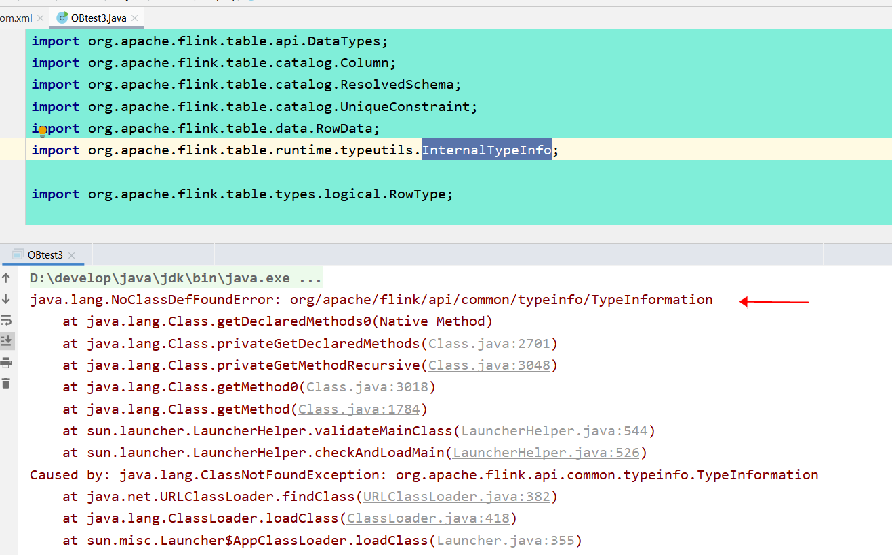Close the OBtest3.java editor tab
The width and height of the screenshot is (892, 555).
tap(135, 18)
